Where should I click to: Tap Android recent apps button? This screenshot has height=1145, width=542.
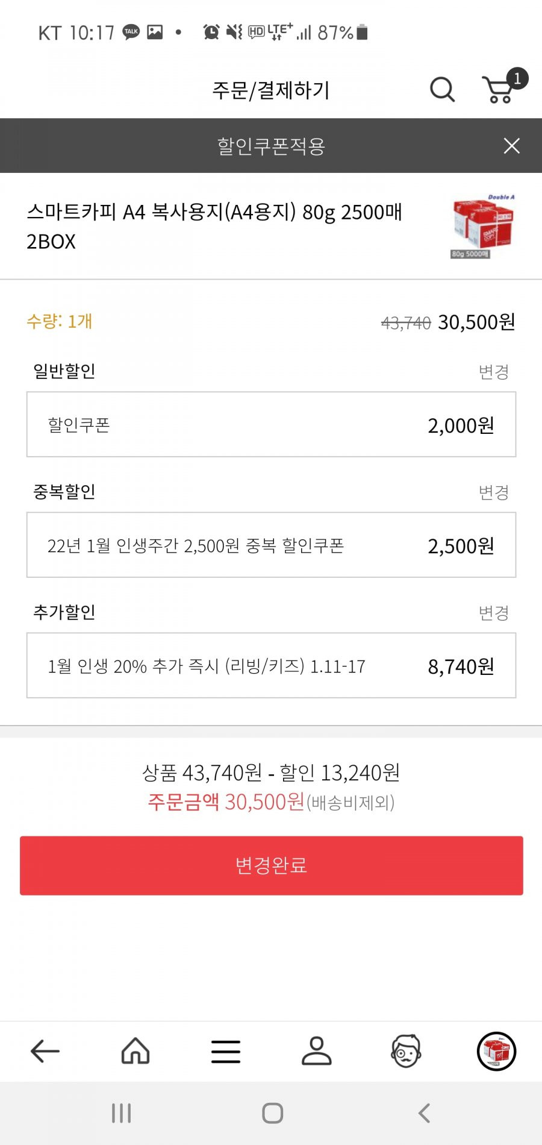pyautogui.click(x=121, y=1113)
